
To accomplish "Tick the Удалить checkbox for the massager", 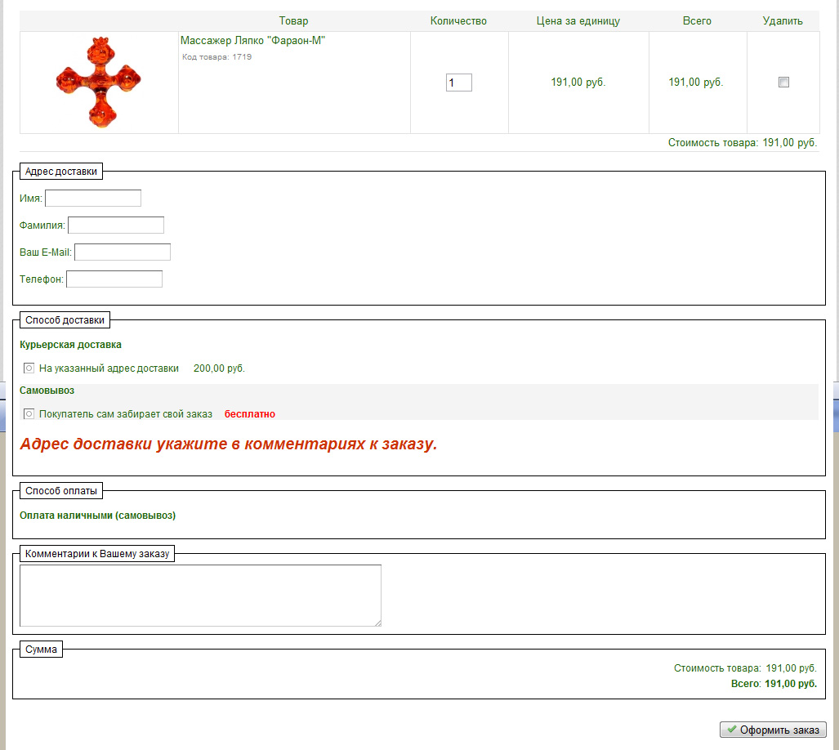I will [783, 82].
